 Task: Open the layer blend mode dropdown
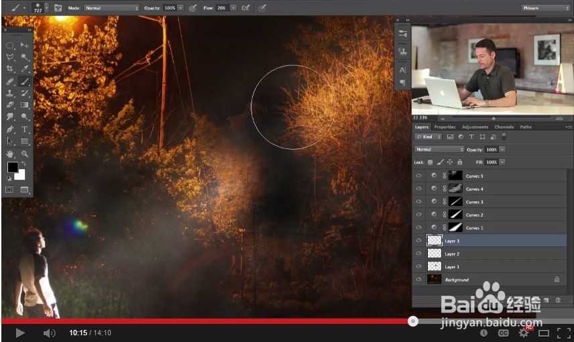tap(439, 150)
